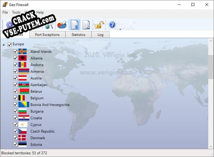Click the open padlock toolbar icon
This screenshot has height=157, width=214.
99,25
